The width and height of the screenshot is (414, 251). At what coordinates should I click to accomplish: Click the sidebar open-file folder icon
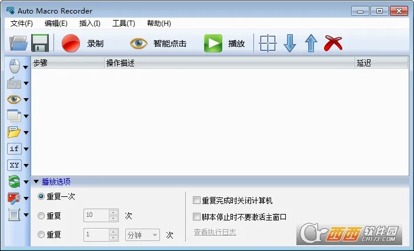click(14, 132)
